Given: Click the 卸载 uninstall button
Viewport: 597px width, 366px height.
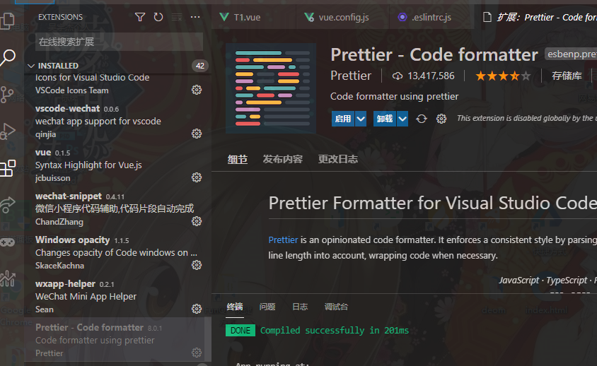Looking at the screenshot, I should point(385,119).
